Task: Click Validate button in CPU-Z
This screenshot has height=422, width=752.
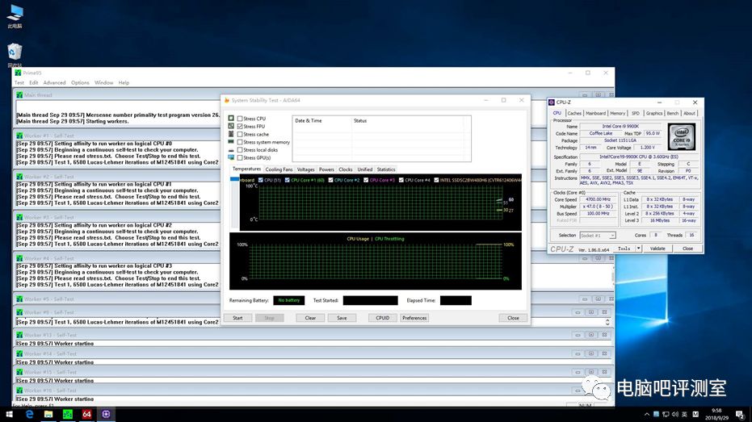Action: click(x=657, y=249)
